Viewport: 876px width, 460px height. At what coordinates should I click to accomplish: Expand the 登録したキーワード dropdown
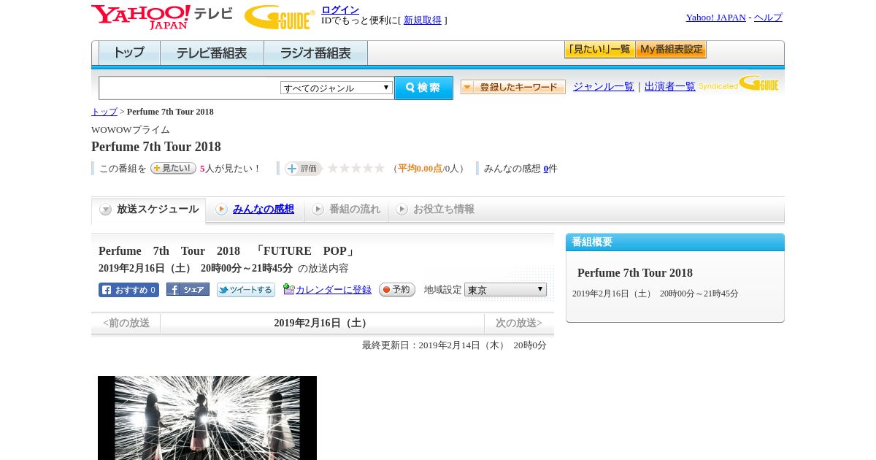tap(513, 87)
